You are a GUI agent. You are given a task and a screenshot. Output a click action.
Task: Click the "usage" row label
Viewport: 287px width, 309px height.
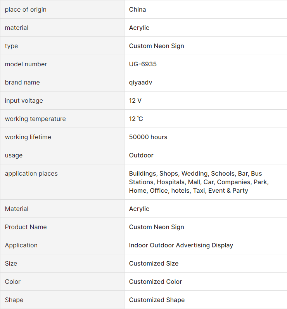pyautogui.click(x=14, y=155)
